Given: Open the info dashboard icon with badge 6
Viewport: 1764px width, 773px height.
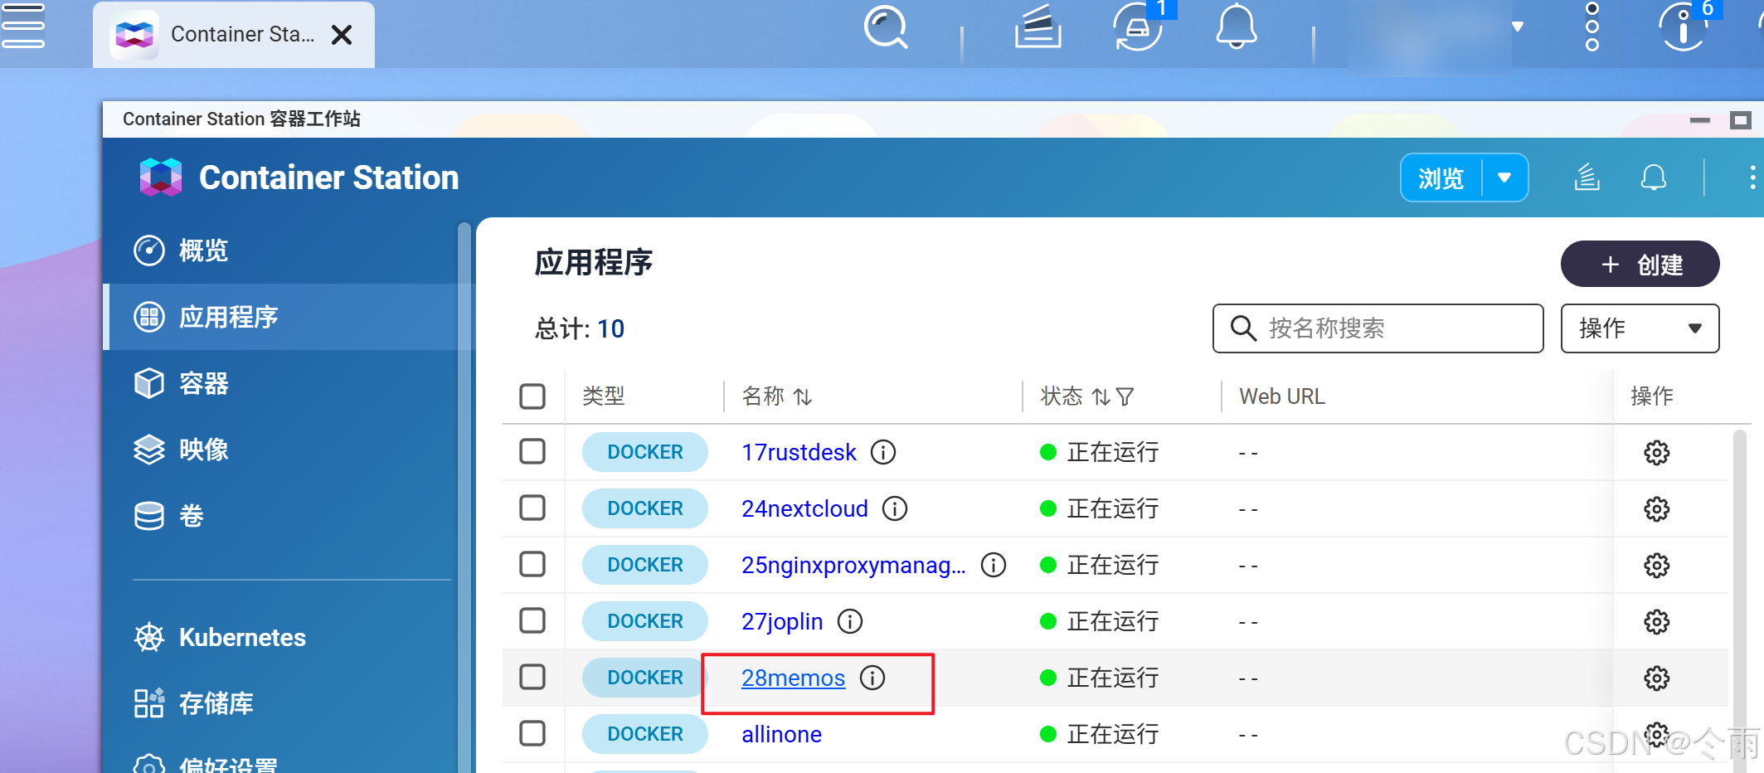Looking at the screenshot, I should pos(1683,27).
